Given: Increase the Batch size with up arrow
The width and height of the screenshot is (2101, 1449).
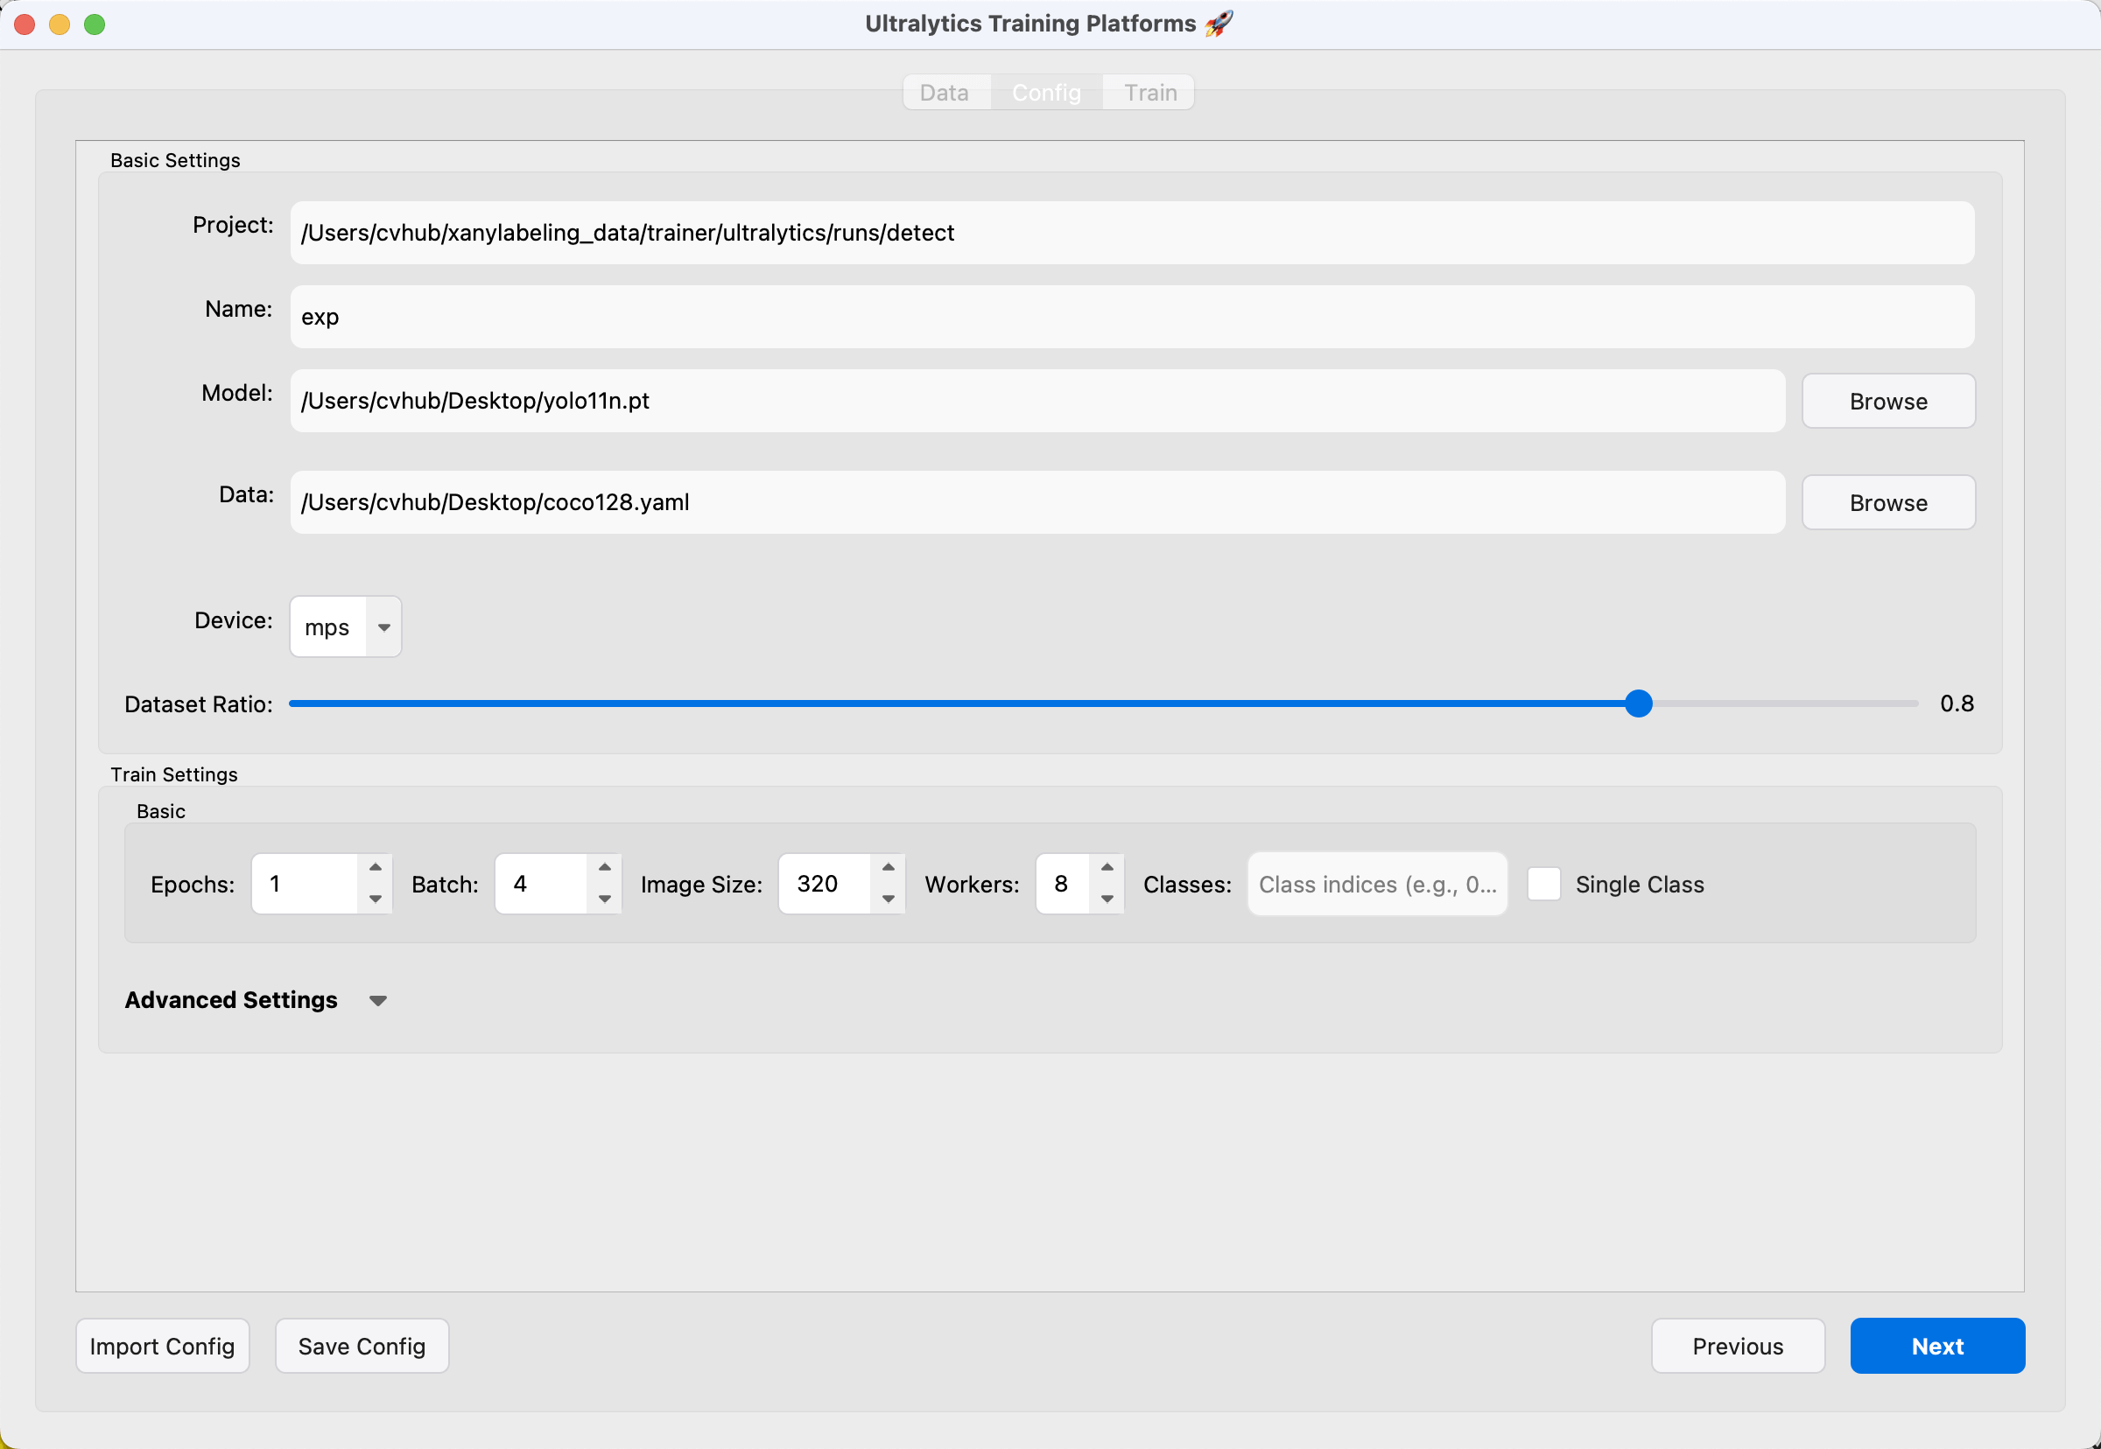Looking at the screenshot, I should point(605,868).
